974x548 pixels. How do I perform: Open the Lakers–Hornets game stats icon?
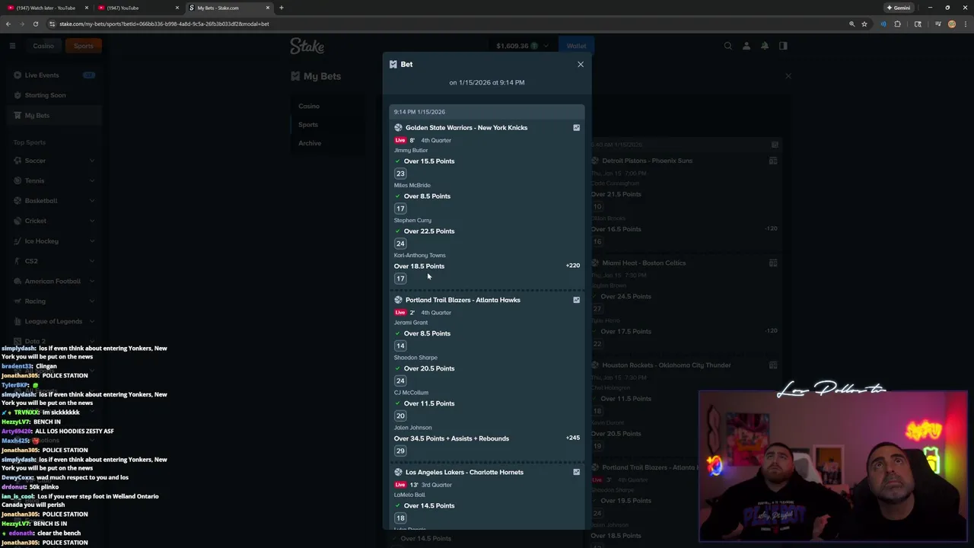(576, 472)
